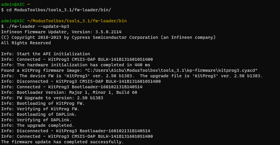The image size is (280, 145).
Task: Click the Infeneon Firmware Updater version line
Action: point(61,32)
